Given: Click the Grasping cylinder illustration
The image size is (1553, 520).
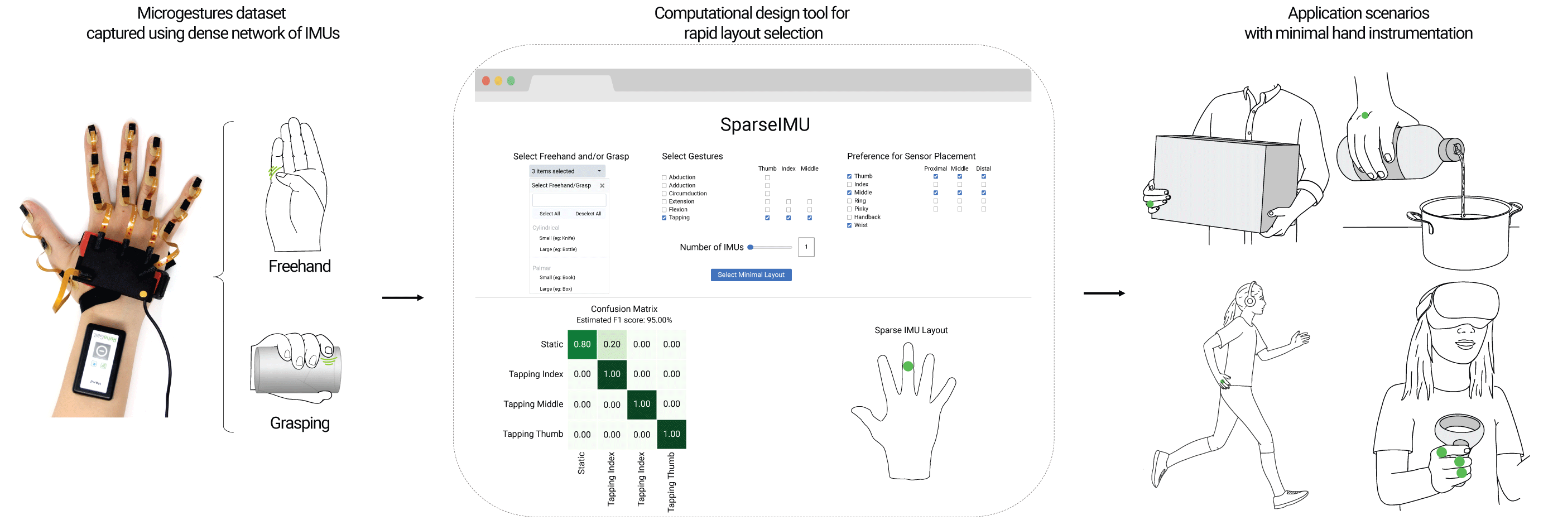Looking at the screenshot, I should point(296,368).
